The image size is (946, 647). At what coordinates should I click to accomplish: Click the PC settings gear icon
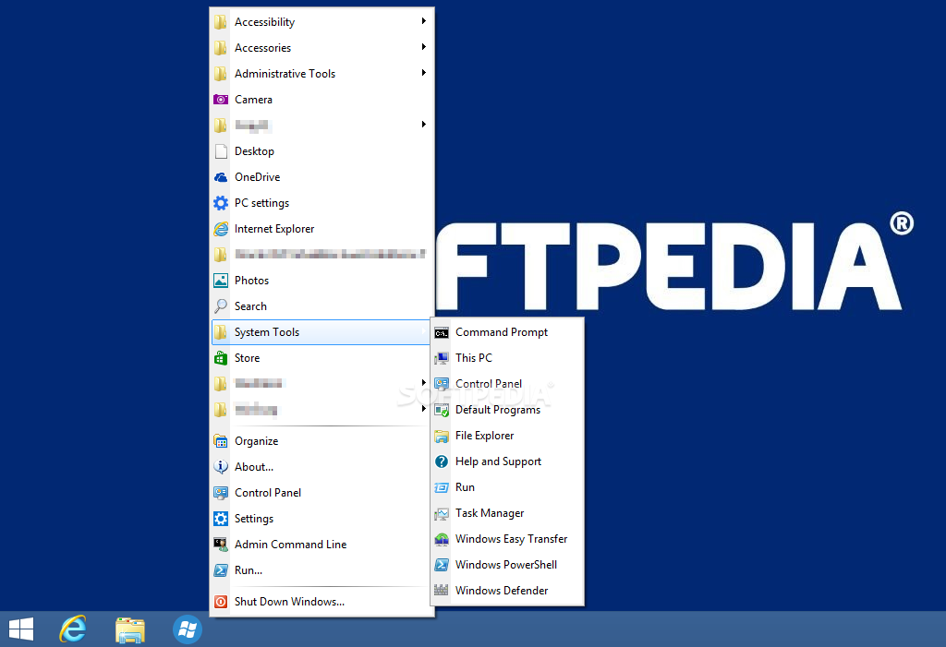pos(221,203)
